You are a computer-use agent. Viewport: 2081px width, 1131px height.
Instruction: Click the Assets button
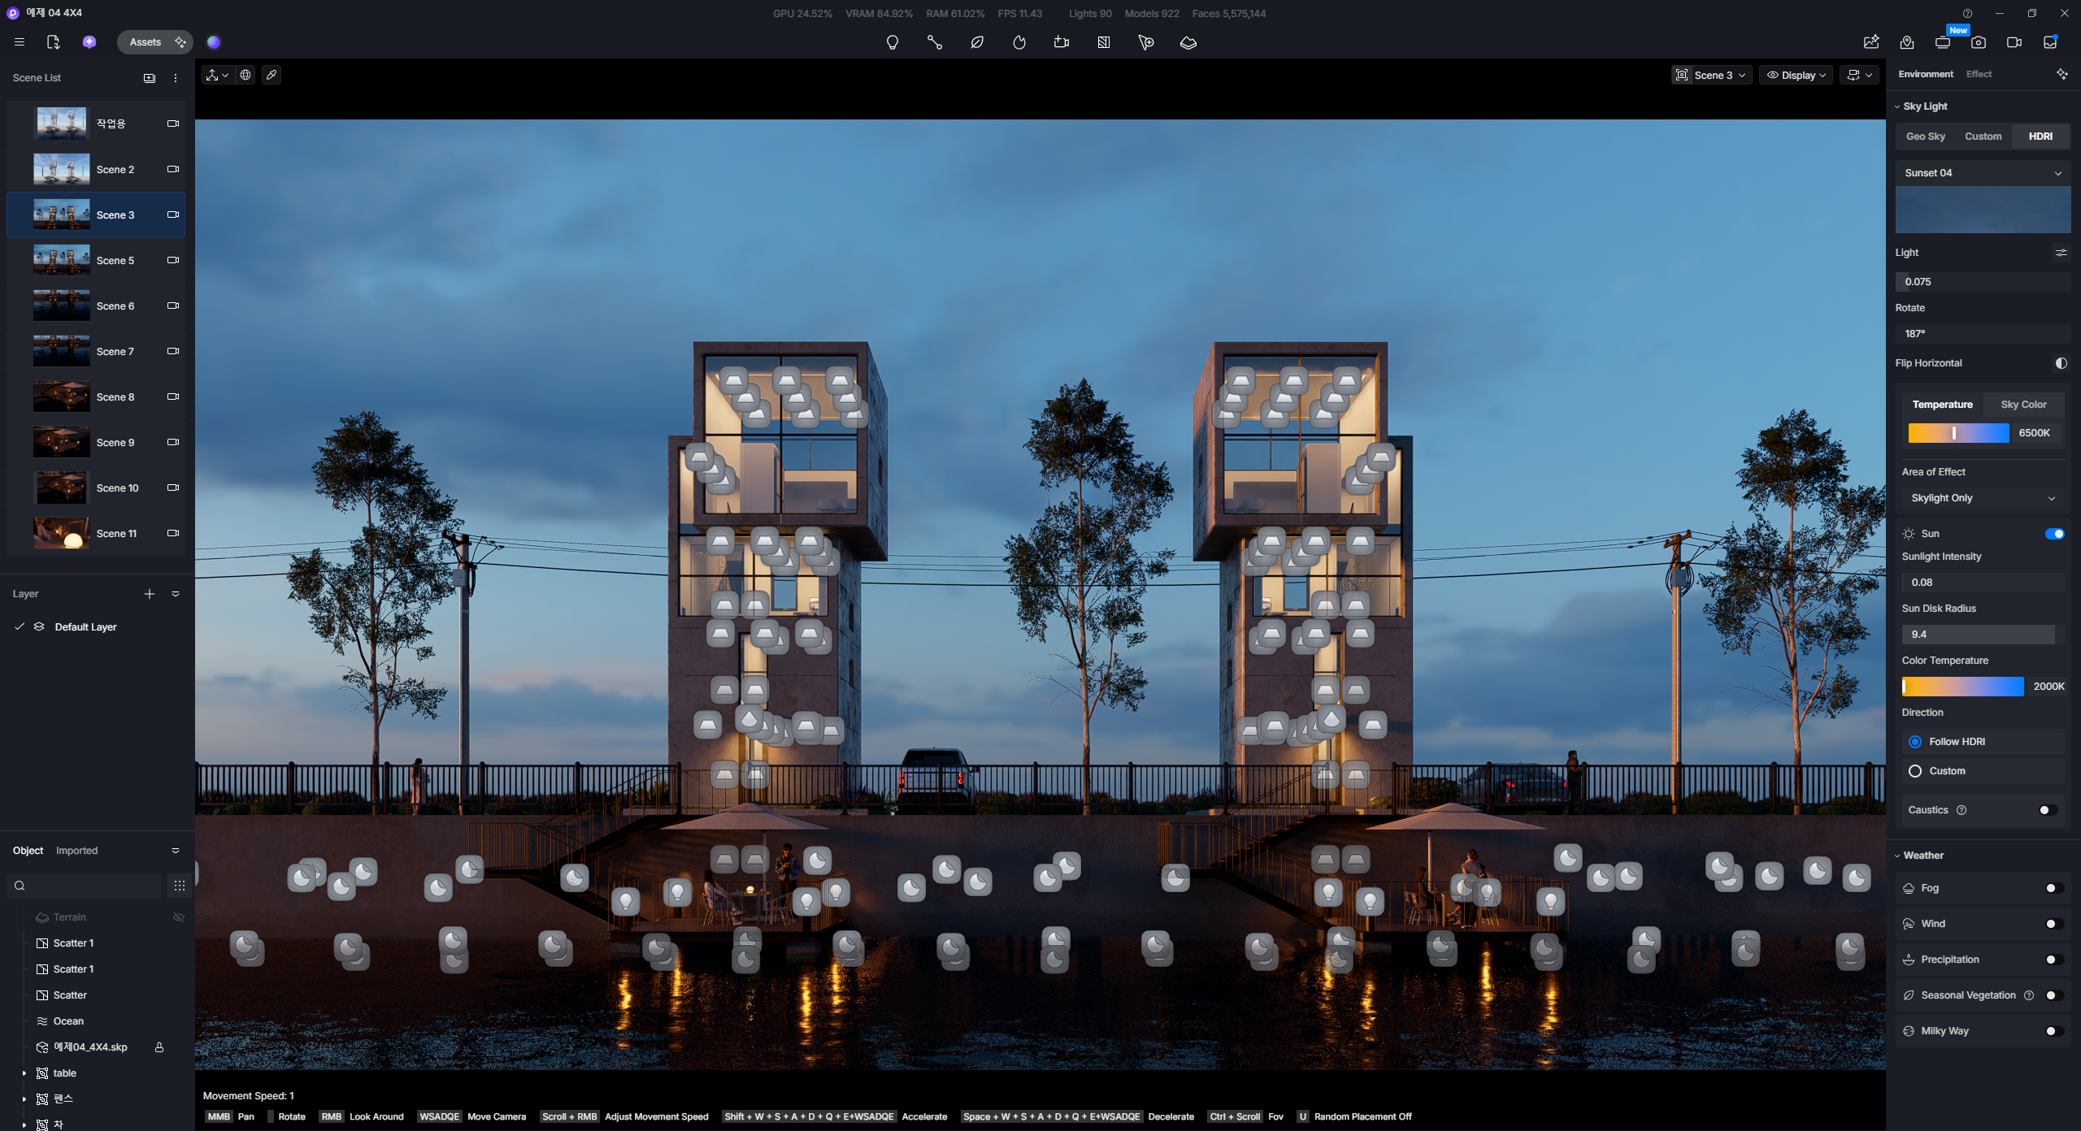coord(146,42)
